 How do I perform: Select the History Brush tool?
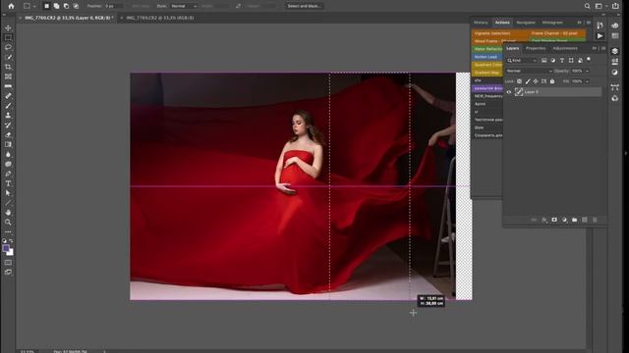tap(8, 126)
